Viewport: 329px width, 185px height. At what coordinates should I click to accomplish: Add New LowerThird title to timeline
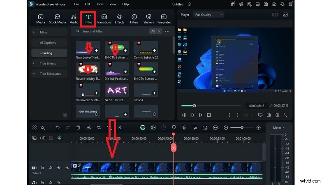click(x=96, y=51)
